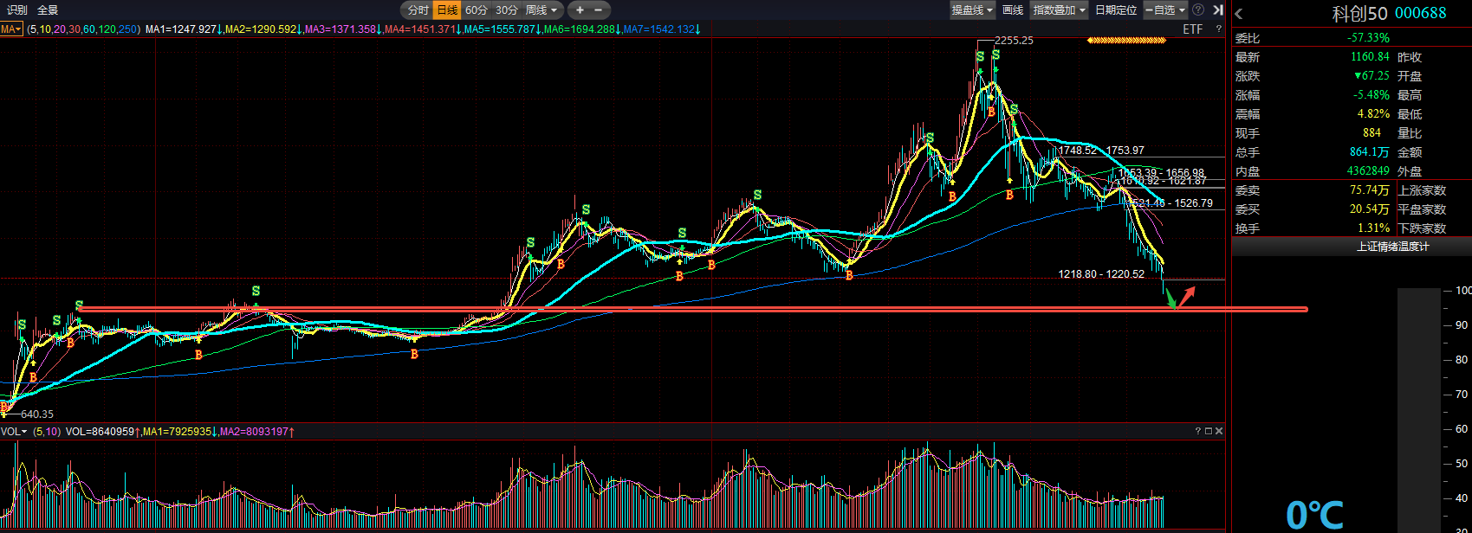Switch to the 60分 period tab
1472x533 pixels.
click(x=477, y=10)
